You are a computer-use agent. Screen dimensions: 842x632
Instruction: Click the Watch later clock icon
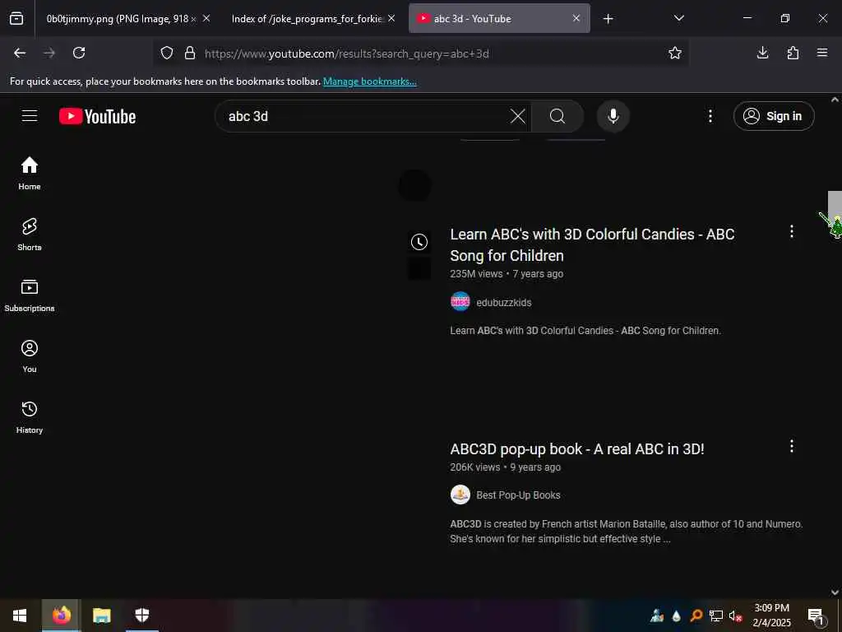coord(419,242)
